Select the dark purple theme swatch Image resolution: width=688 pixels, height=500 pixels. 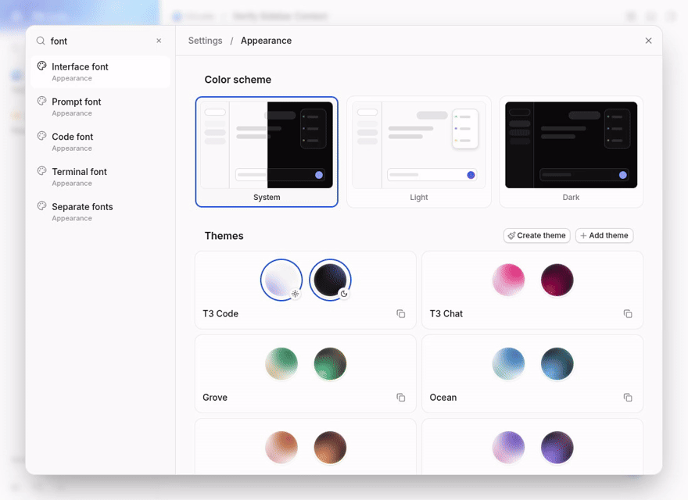point(557,448)
